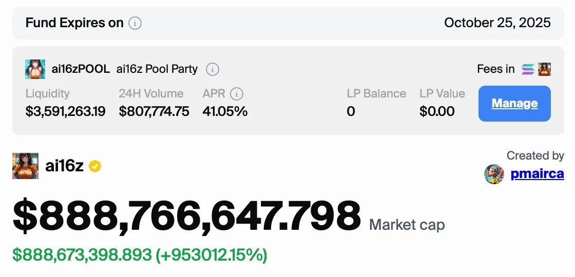Image resolution: width=575 pixels, height=277 pixels.
Task: Click the 24H Volume value $807,774.75
Action: tap(154, 111)
